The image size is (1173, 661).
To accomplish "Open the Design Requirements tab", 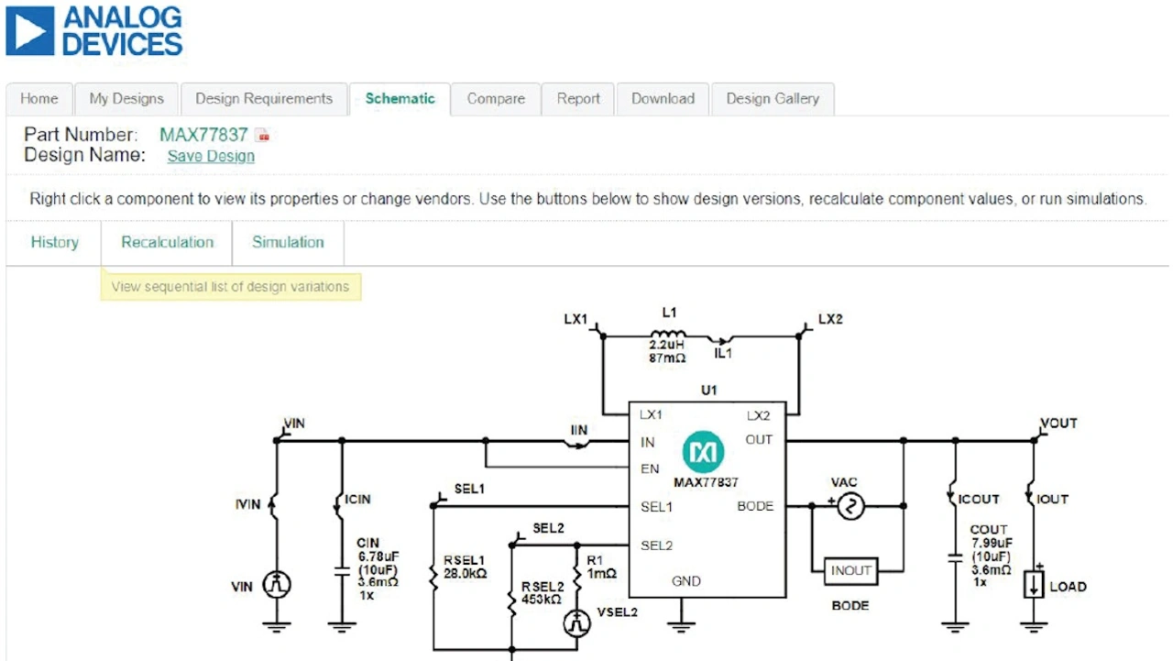I will coord(264,99).
